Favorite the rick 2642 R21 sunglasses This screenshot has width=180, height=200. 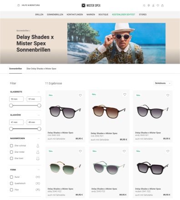click(x=125, y=95)
